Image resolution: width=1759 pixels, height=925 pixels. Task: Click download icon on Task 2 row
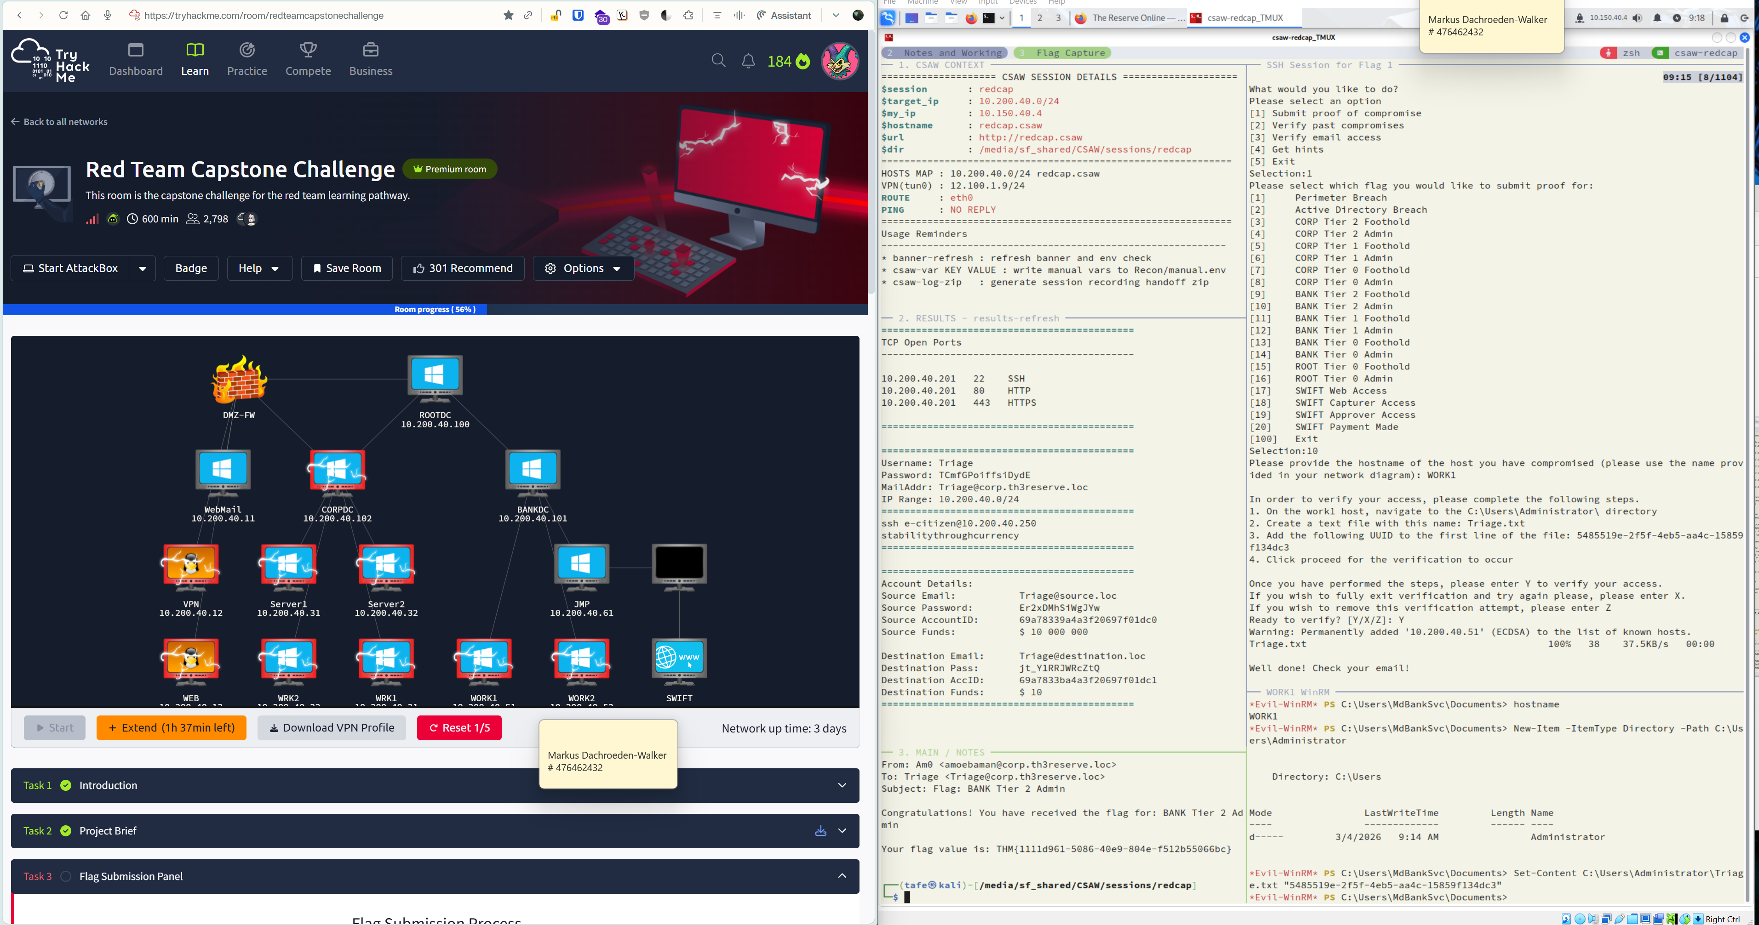point(821,830)
